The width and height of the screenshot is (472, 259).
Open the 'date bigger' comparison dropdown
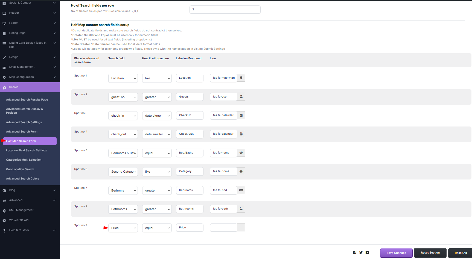click(157, 116)
